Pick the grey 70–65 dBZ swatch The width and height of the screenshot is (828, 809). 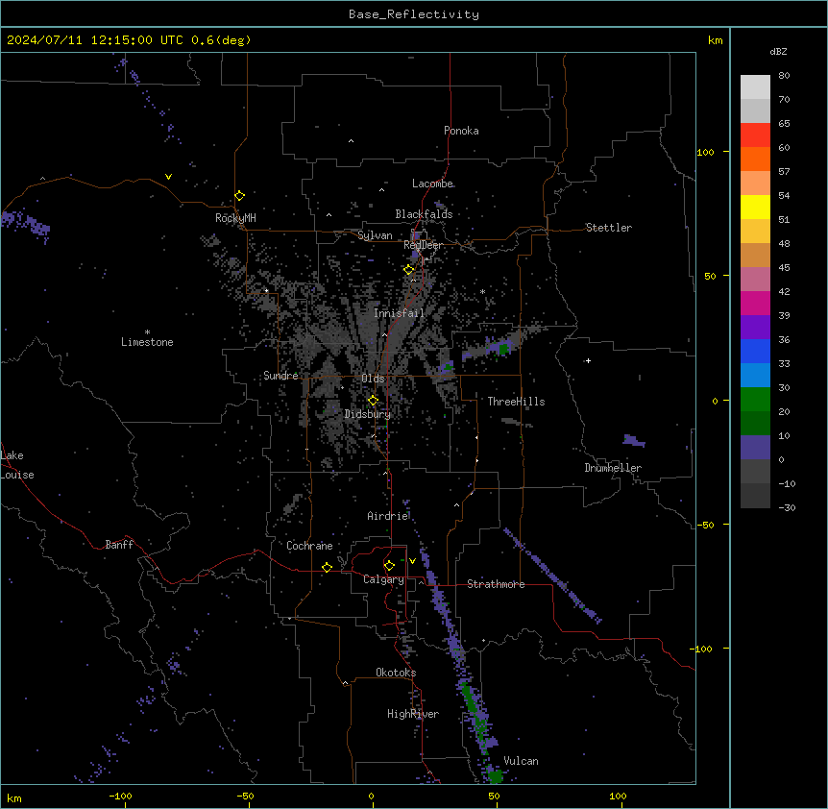tap(755, 110)
